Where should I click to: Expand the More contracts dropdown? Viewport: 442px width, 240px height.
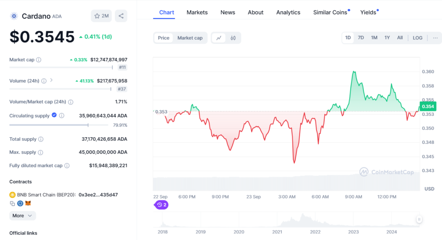(22, 216)
